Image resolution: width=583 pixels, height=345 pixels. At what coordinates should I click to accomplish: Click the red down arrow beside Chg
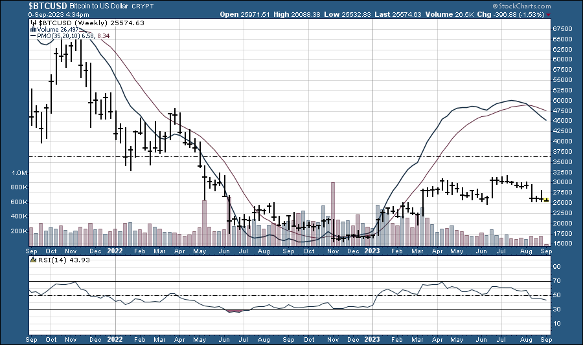[549, 14]
